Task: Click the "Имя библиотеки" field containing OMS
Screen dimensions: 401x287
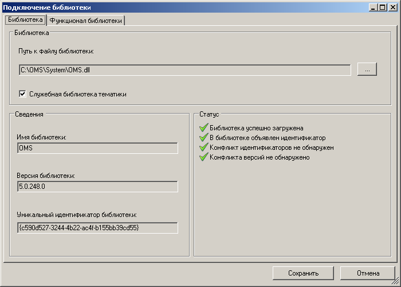Action: (x=97, y=149)
